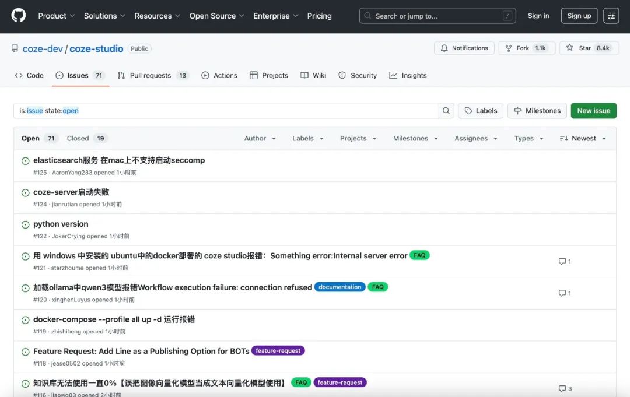Open the appearance settings icon beside Sign up
This screenshot has width=630, height=397.
click(611, 16)
